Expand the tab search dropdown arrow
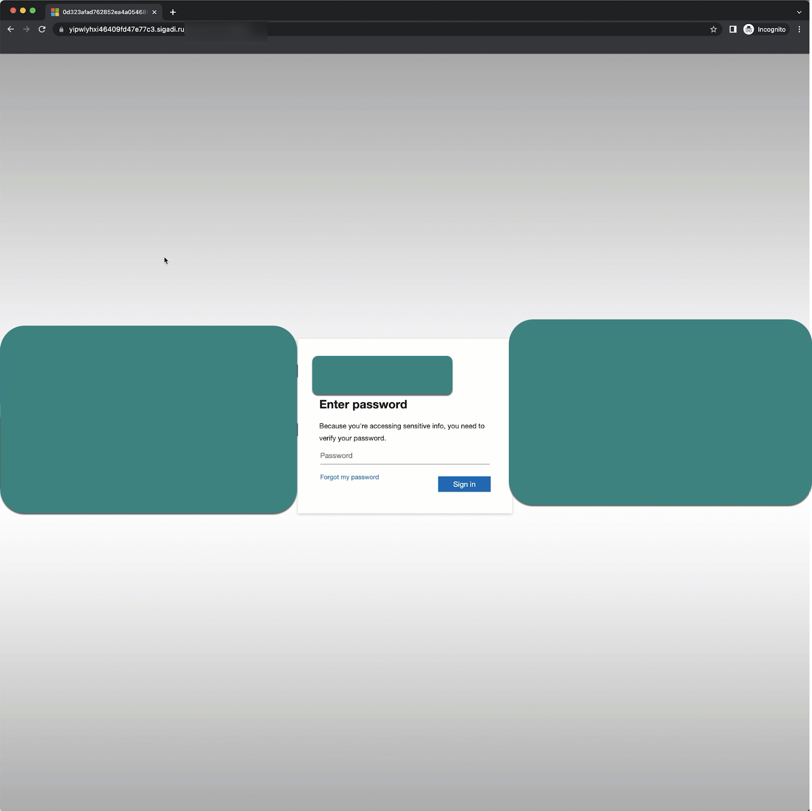The image size is (812, 811). tap(799, 12)
